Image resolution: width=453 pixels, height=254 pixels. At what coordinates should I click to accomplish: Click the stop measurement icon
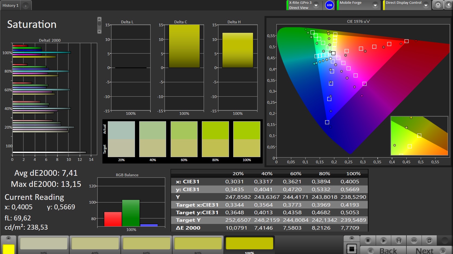pos(368,240)
